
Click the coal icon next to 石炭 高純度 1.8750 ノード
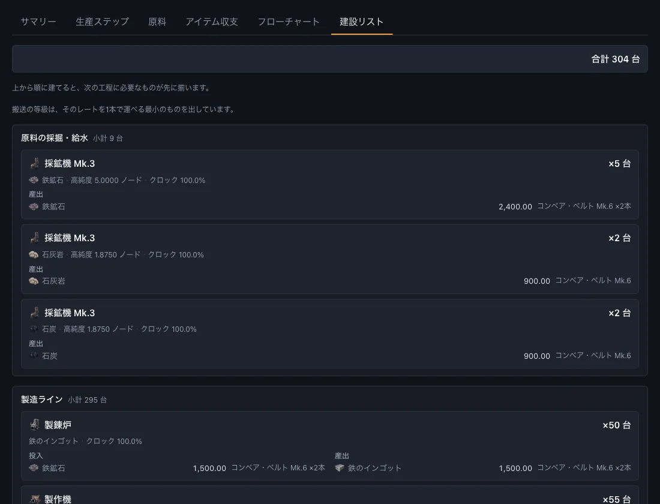[x=34, y=329]
